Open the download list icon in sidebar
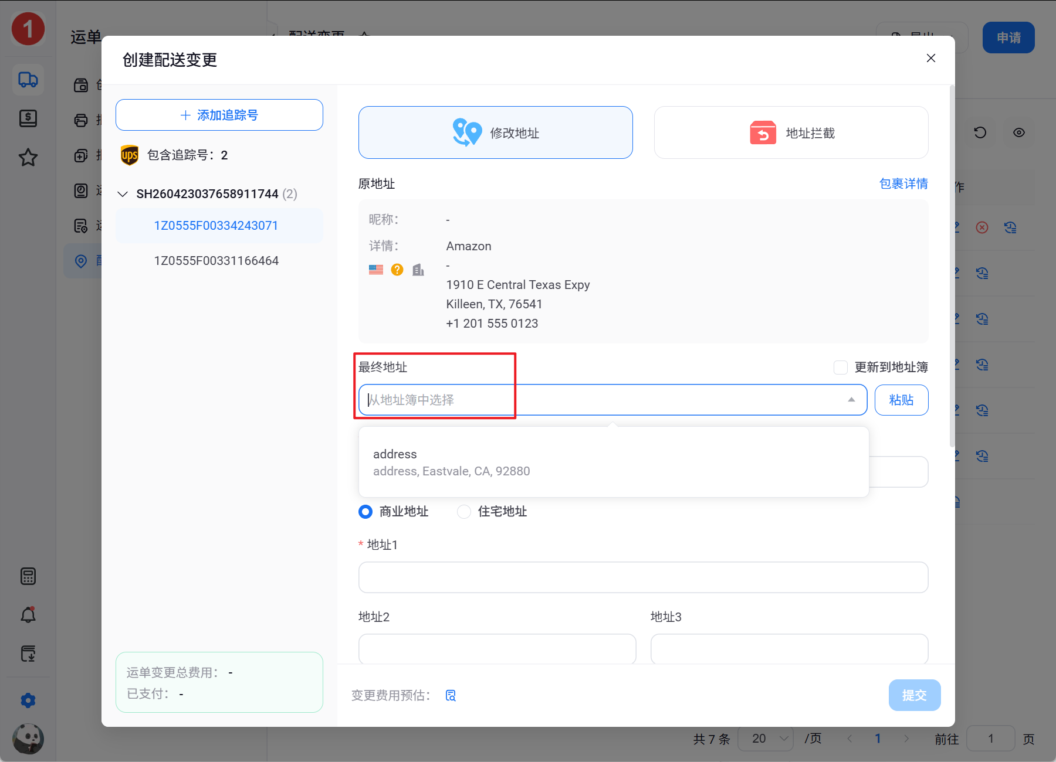Screen dimensions: 1056x762 [28, 654]
